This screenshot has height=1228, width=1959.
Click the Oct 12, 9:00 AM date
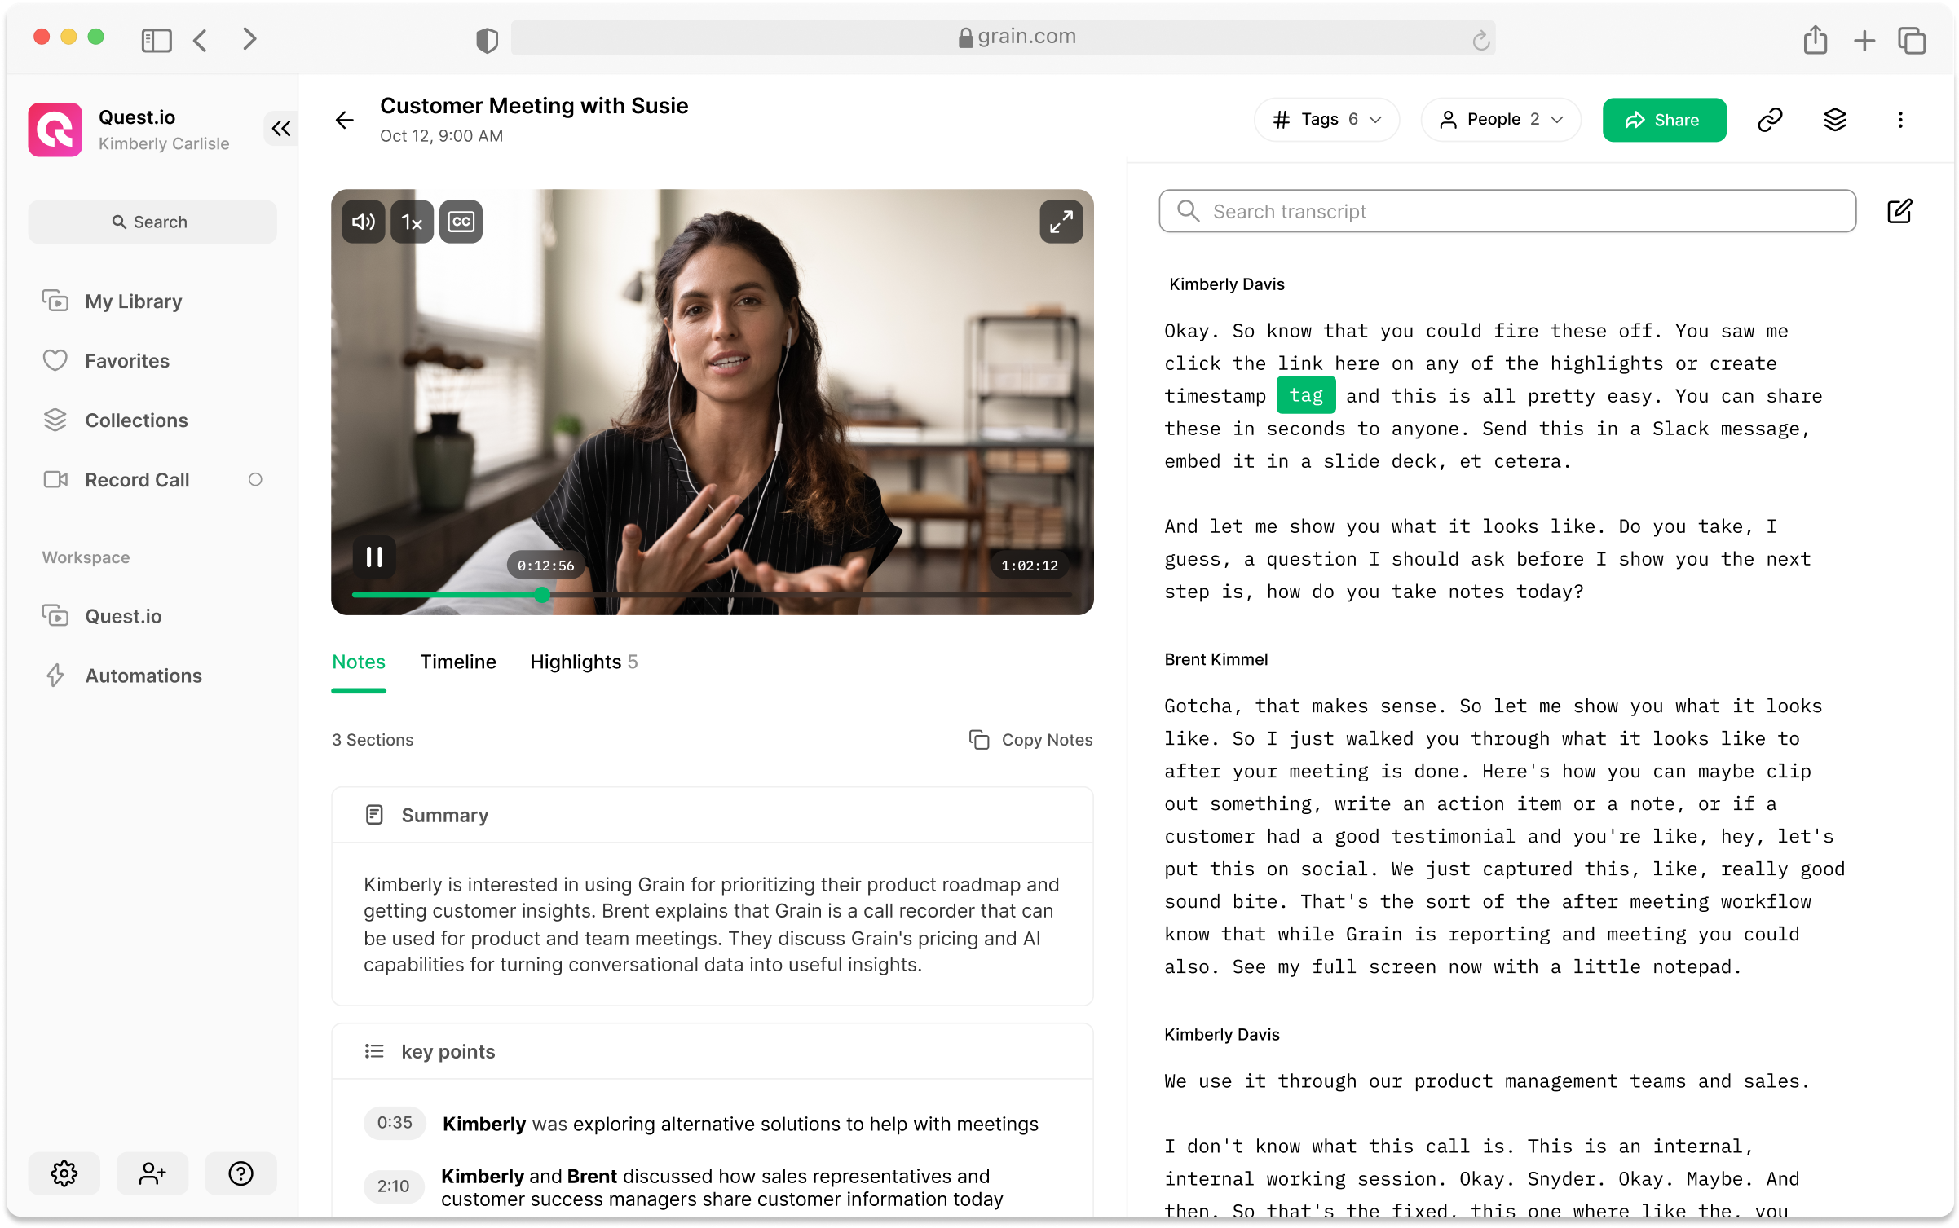(441, 136)
